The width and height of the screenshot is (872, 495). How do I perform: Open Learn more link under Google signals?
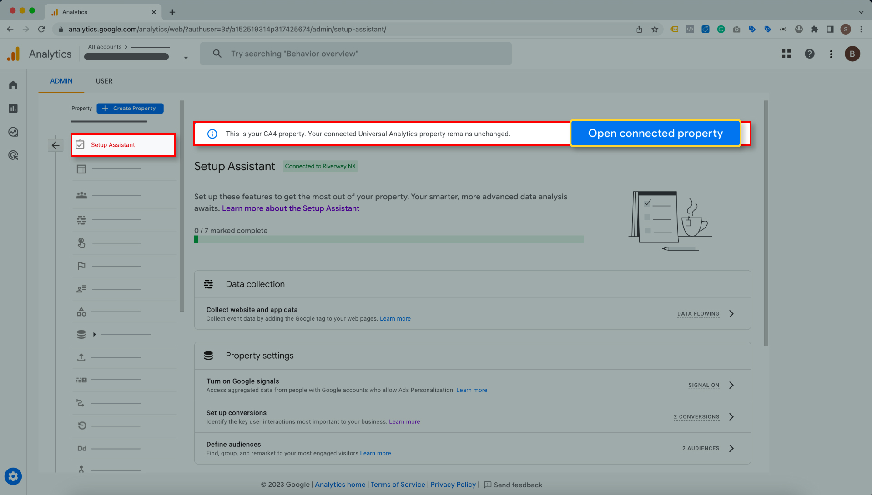pos(471,390)
